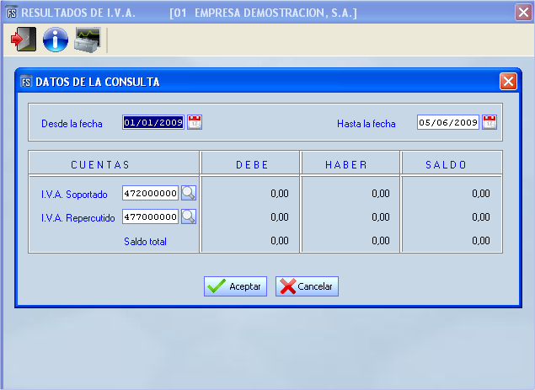Click the Desde la fecha label
This screenshot has width=535, height=390.
coord(72,124)
